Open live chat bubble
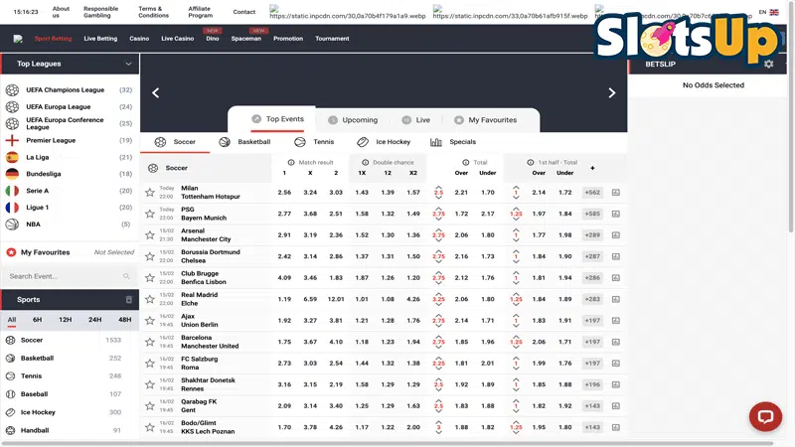 coord(765,416)
